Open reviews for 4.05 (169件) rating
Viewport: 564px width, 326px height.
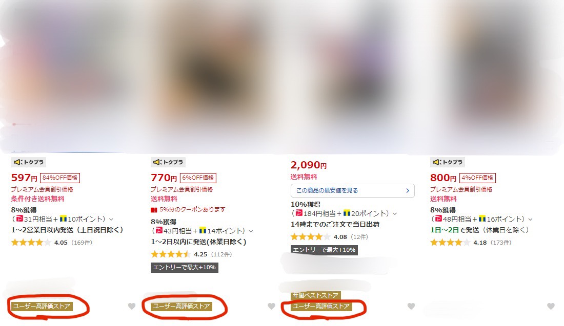(x=51, y=243)
